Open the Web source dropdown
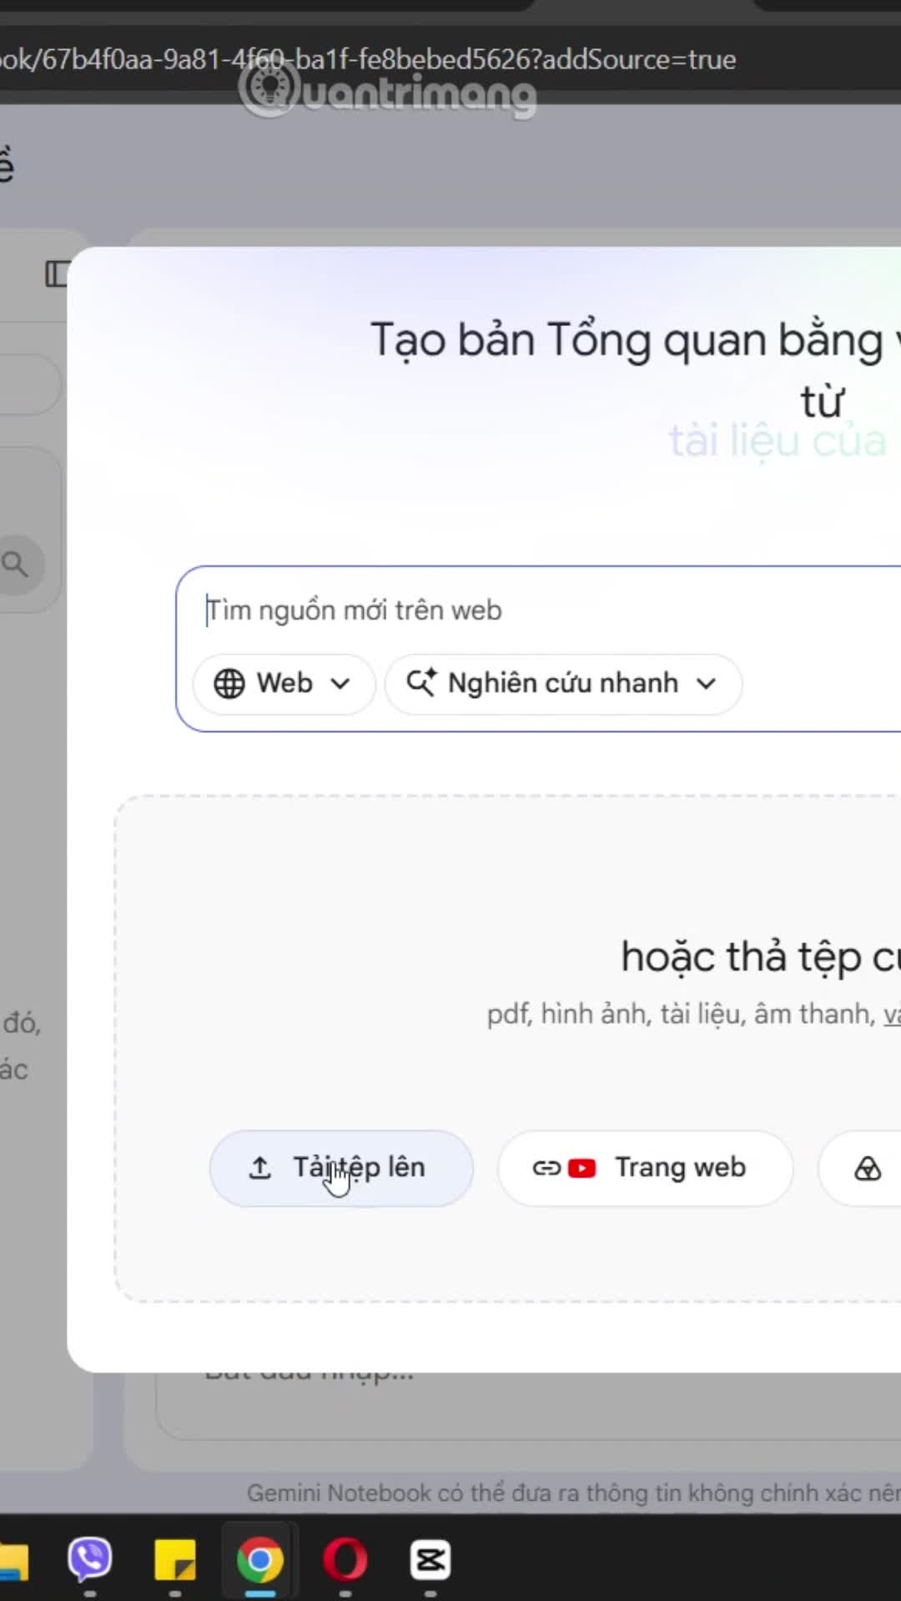This screenshot has height=1601, width=901. [x=284, y=684]
